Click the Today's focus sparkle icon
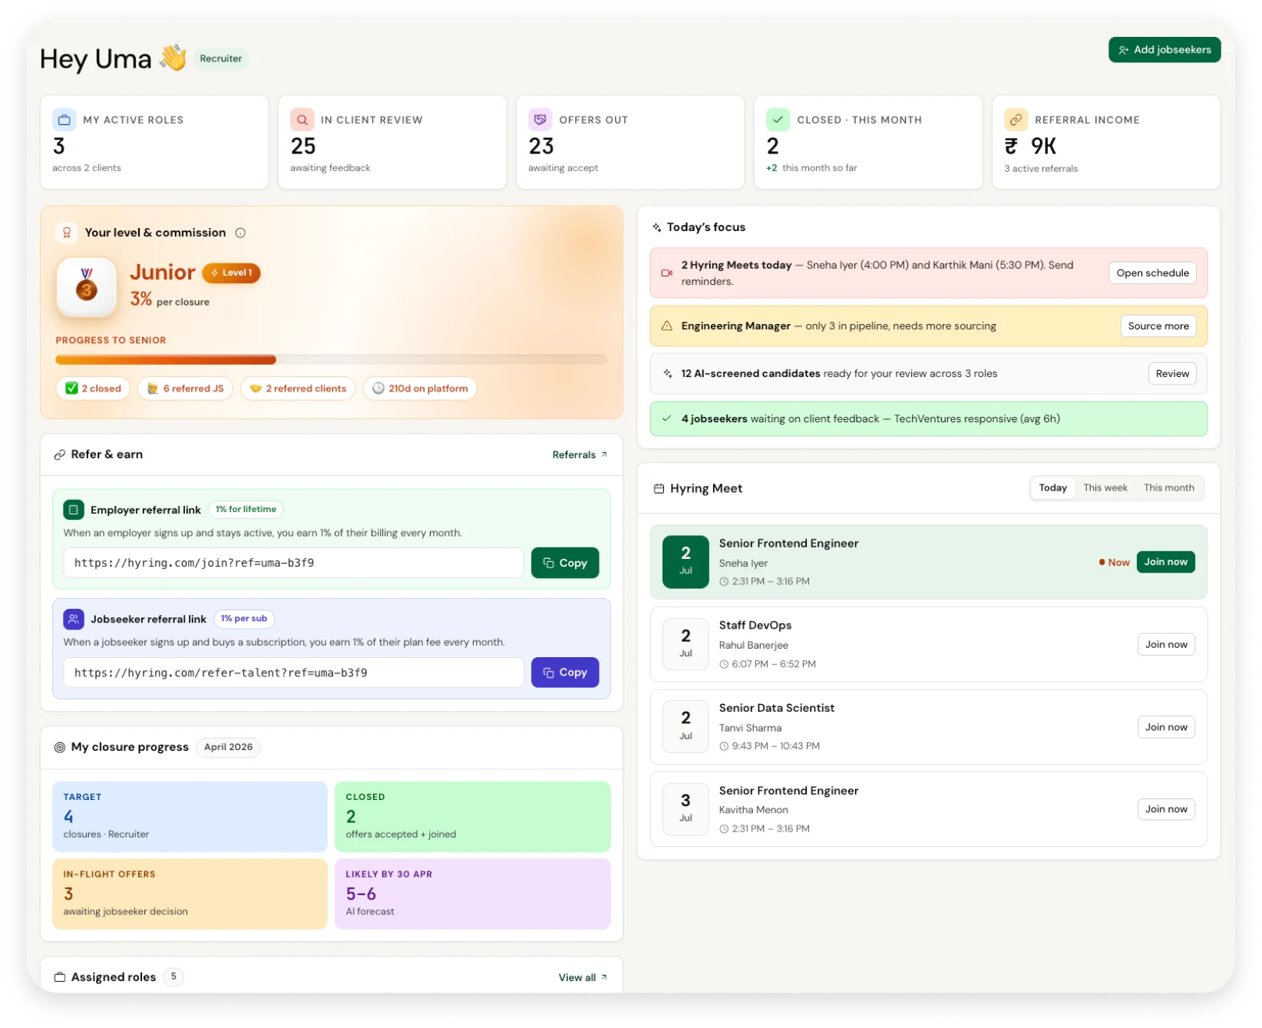Image resolution: width=1262 pixels, height=1028 pixels. (657, 227)
